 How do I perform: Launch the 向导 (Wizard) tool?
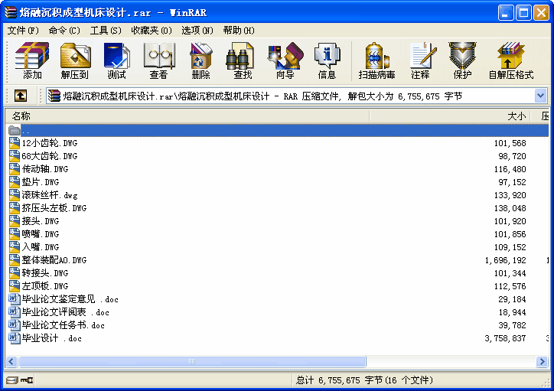[x=285, y=60]
